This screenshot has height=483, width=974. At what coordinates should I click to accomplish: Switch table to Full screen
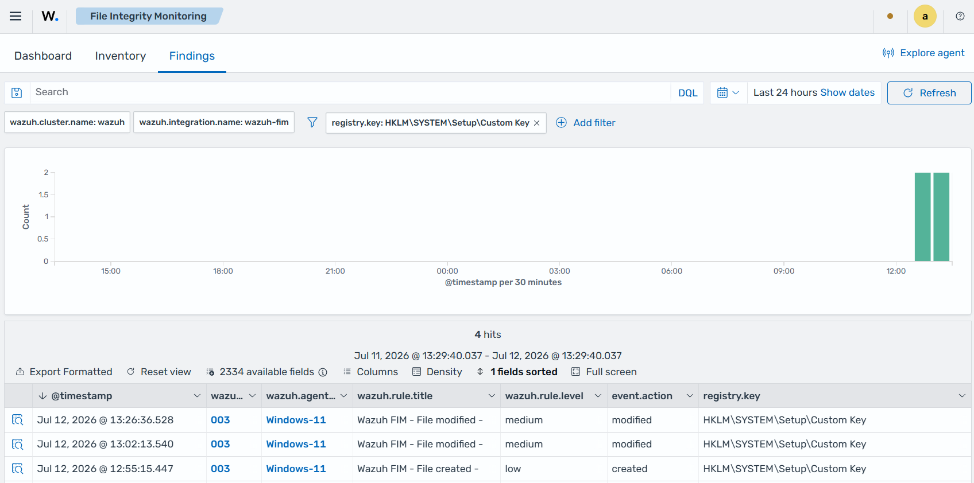coord(604,372)
